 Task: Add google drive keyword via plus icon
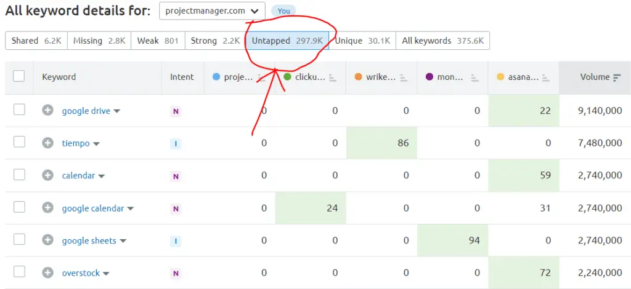click(48, 111)
